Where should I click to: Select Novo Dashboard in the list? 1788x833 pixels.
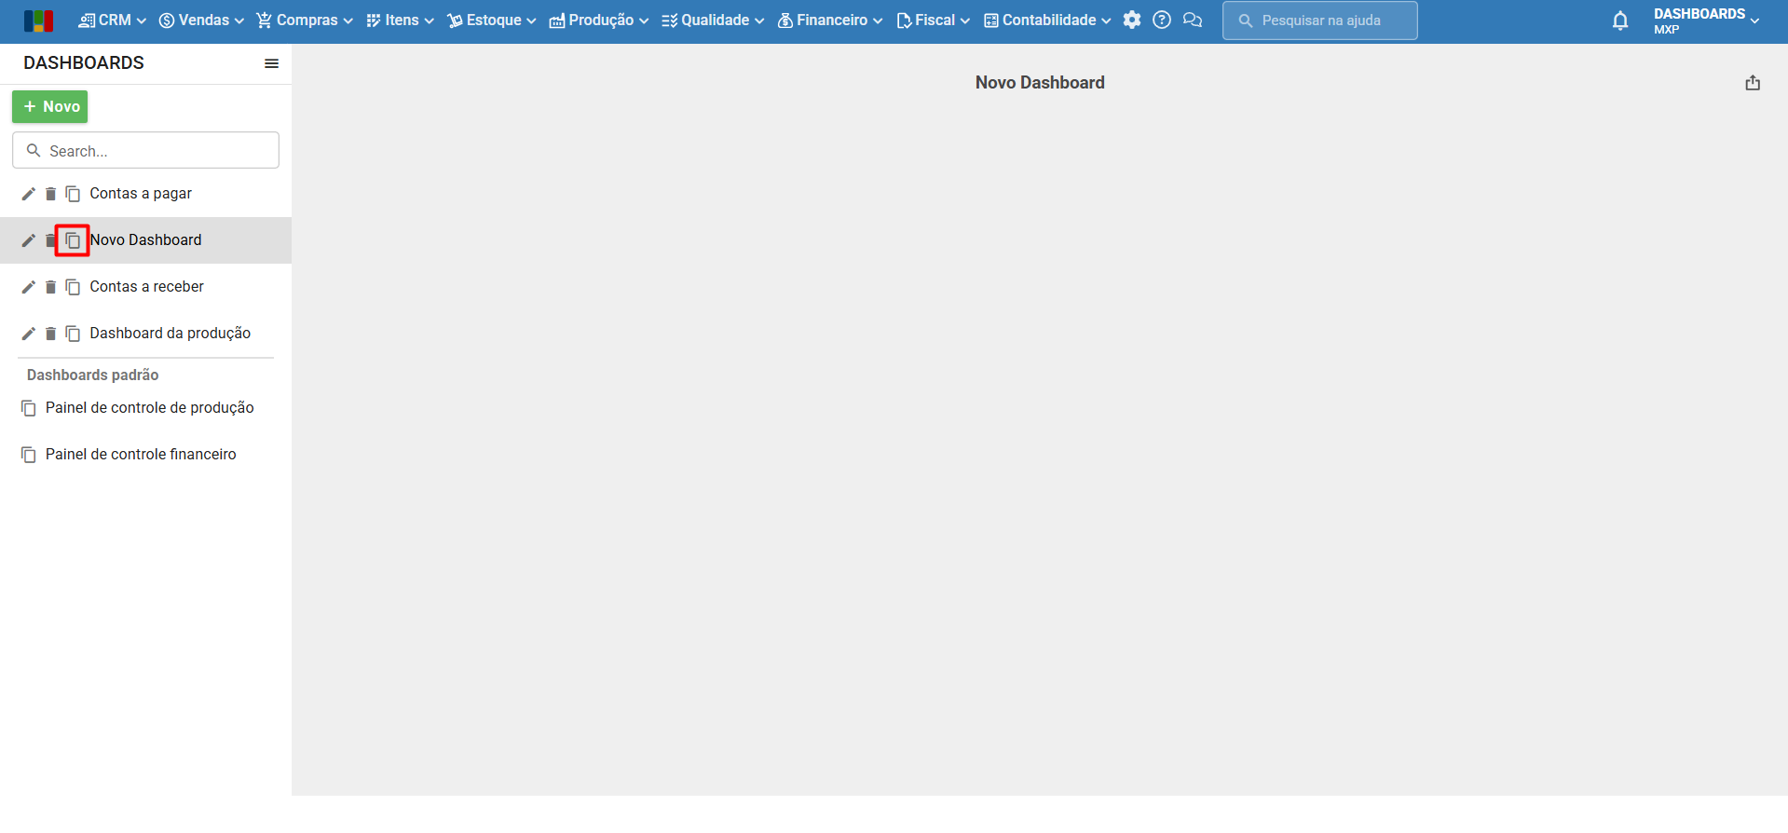tap(145, 240)
